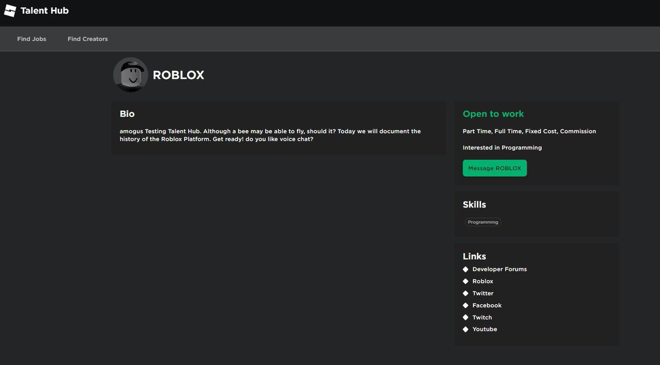Viewport: 660px width, 365px height.
Task: Go to the Find Jobs tab
Action: click(32, 39)
